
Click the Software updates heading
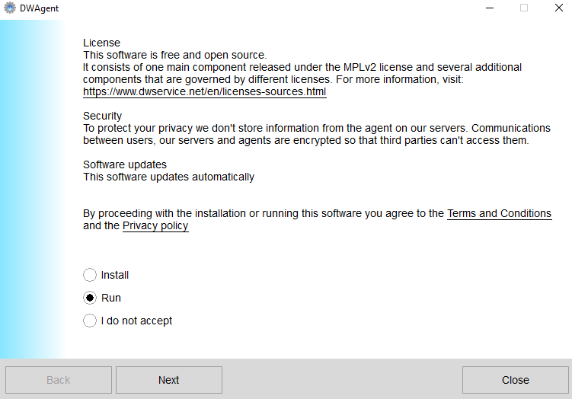pos(125,164)
